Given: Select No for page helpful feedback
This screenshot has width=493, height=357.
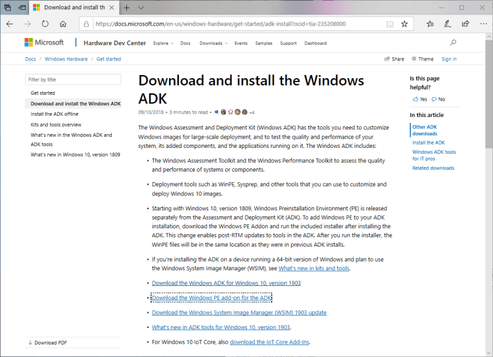Looking at the screenshot, I should [438, 99].
